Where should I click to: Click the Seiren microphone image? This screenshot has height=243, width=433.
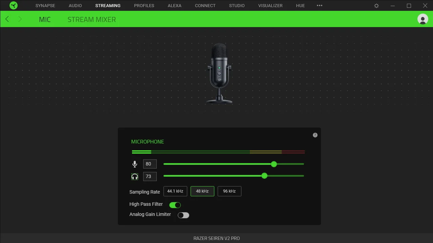coord(219,73)
